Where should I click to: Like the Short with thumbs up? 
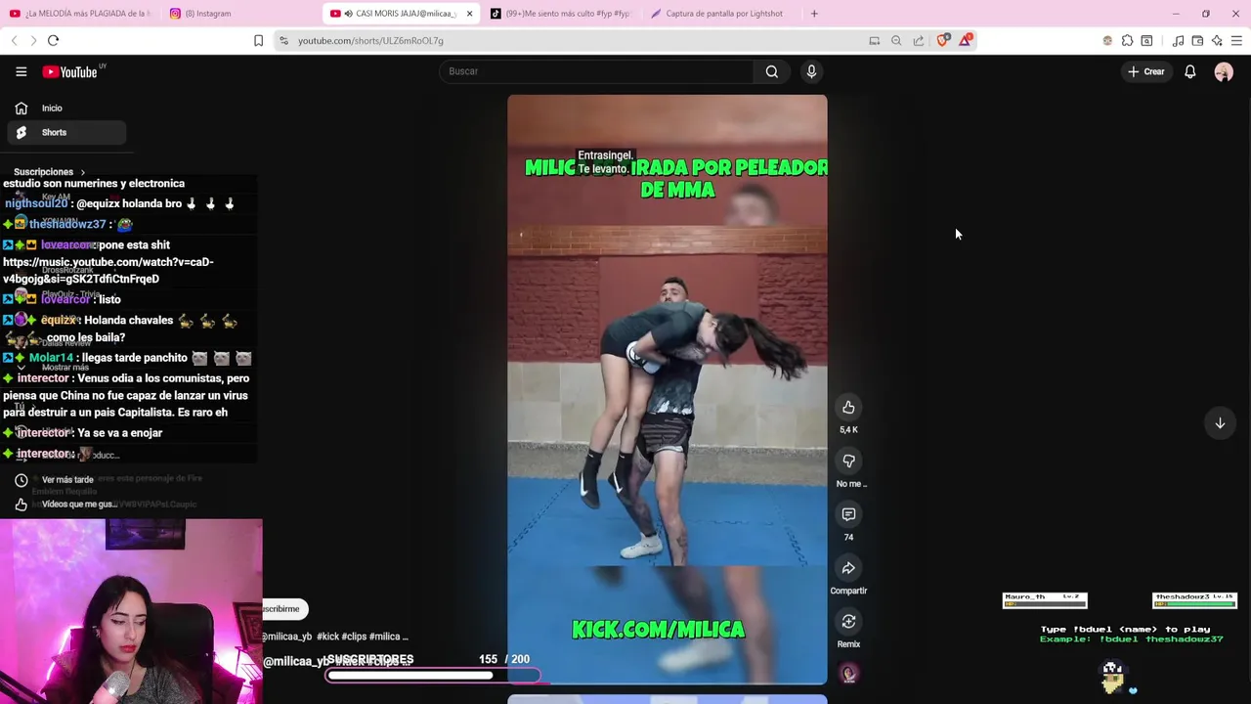(848, 408)
